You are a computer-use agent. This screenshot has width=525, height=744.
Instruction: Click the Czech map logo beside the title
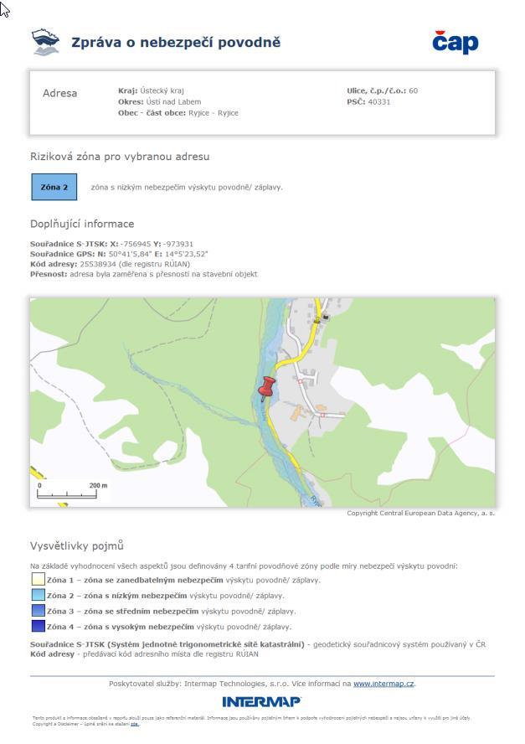tap(45, 42)
